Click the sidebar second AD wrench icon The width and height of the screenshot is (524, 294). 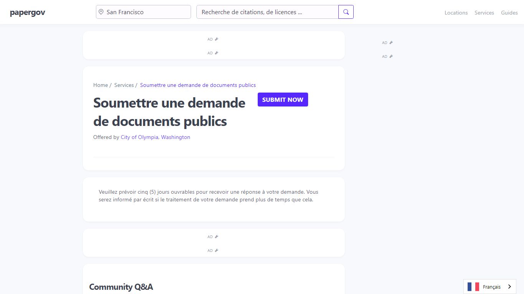391,56
